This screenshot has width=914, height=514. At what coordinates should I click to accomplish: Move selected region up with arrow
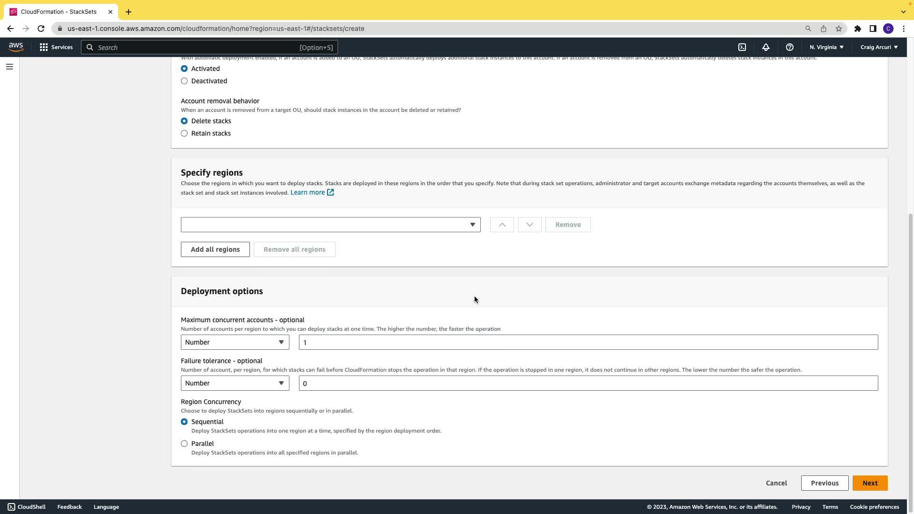[502, 225]
